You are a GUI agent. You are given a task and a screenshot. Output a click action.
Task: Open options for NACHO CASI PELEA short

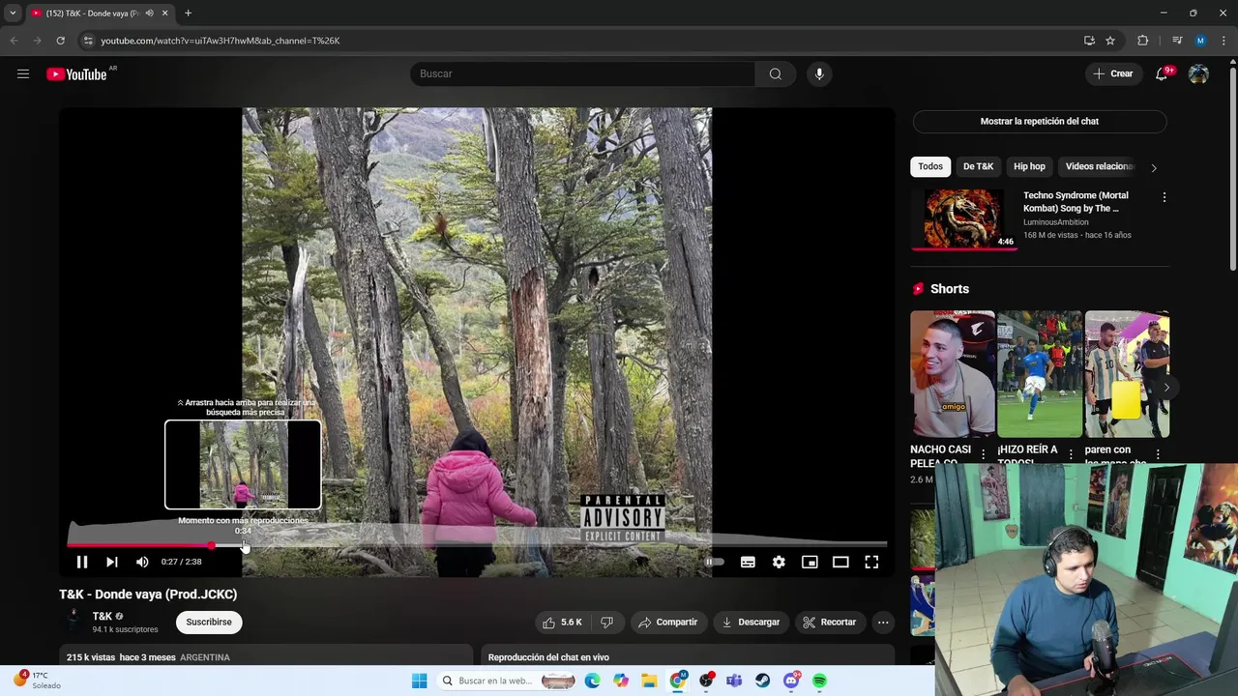tap(984, 454)
